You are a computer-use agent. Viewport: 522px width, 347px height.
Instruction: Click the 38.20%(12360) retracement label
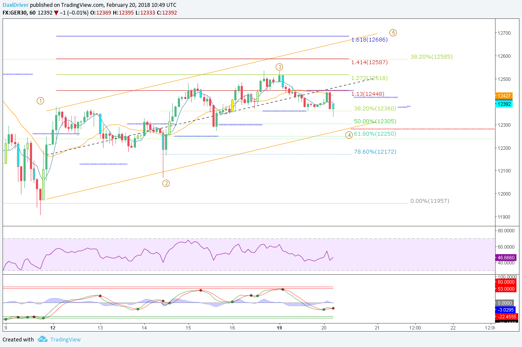click(375, 109)
